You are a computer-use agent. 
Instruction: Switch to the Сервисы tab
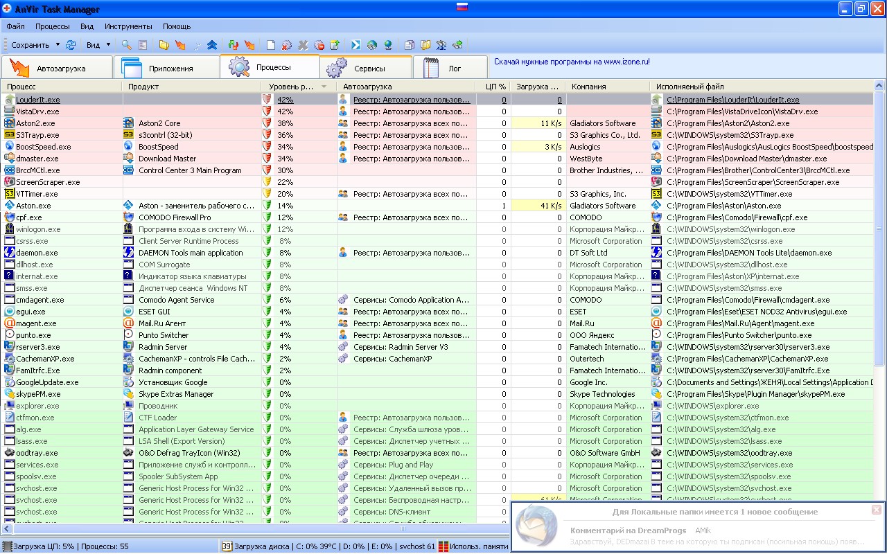point(366,68)
